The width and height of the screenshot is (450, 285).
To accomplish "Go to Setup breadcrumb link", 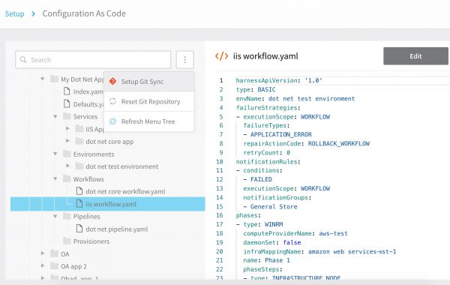I will (15, 13).
